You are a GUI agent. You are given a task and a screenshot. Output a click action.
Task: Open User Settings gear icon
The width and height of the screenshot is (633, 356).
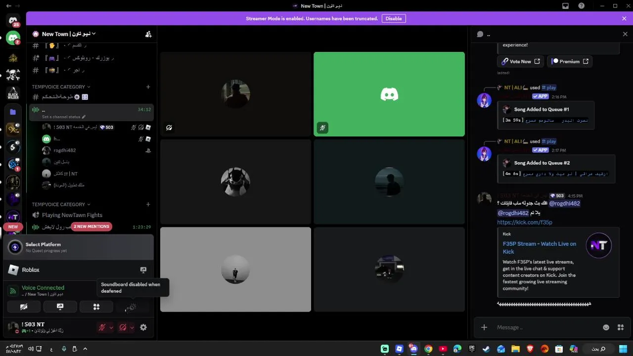pyautogui.click(x=143, y=327)
